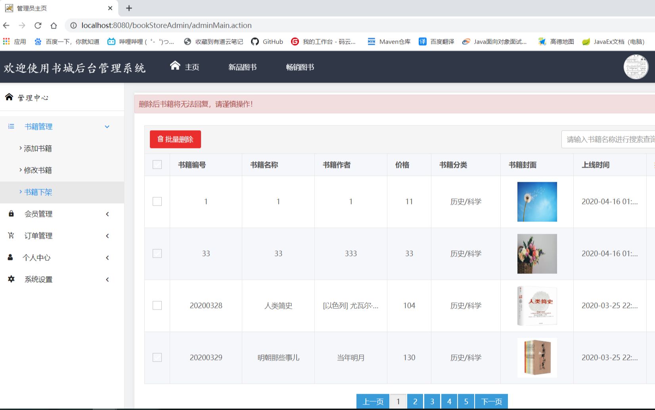
Task: Toggle the select-all checkbox in the table header
Action: (x=157, y=164)
